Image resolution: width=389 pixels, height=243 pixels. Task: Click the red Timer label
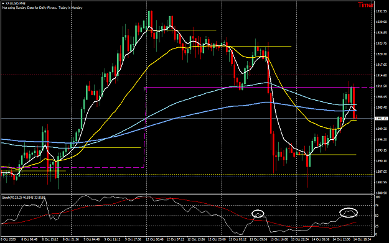[366, 5]
